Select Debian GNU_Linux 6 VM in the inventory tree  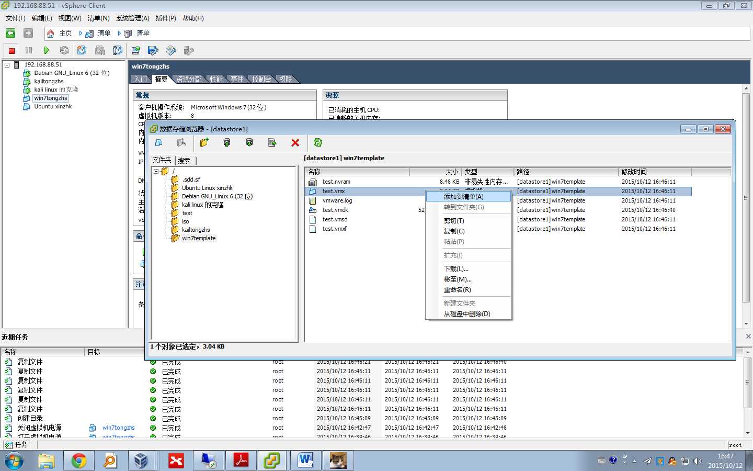click(x=72, y=73)
